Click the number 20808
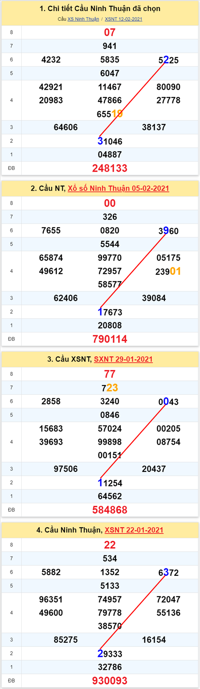Screen dimensions: 200x689 110,325
